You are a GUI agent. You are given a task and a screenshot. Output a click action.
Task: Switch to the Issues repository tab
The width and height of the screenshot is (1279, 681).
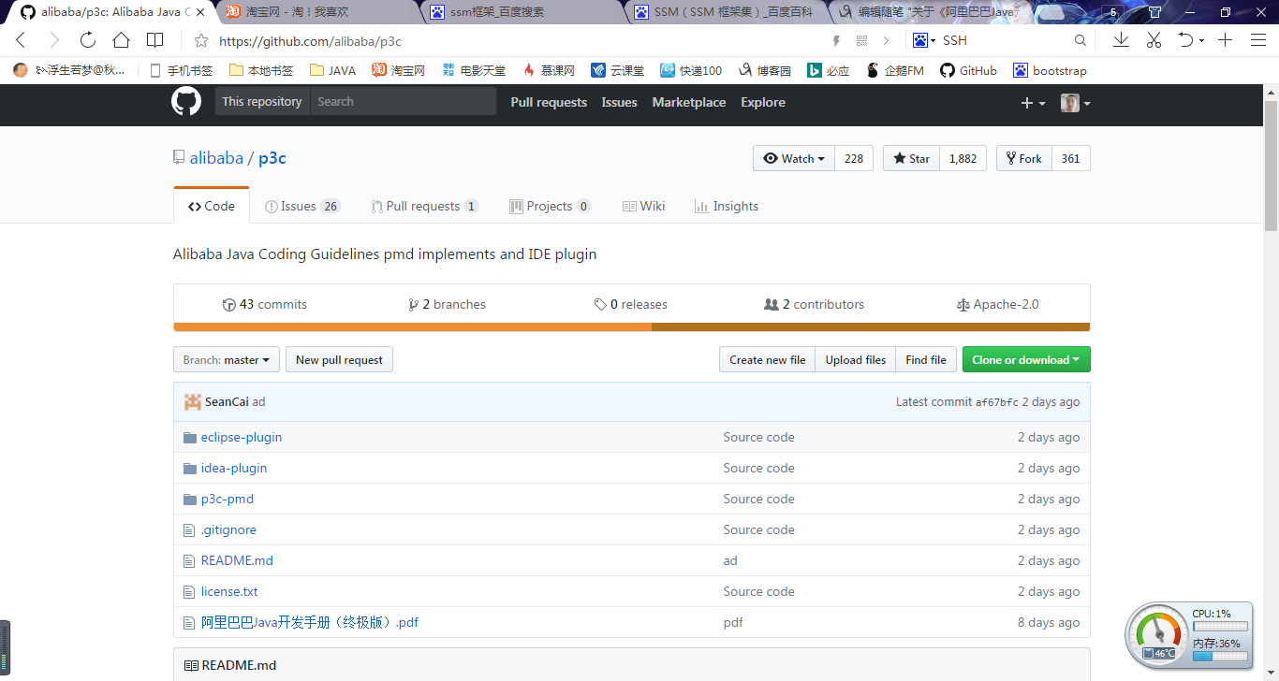(x=302, y=206)
